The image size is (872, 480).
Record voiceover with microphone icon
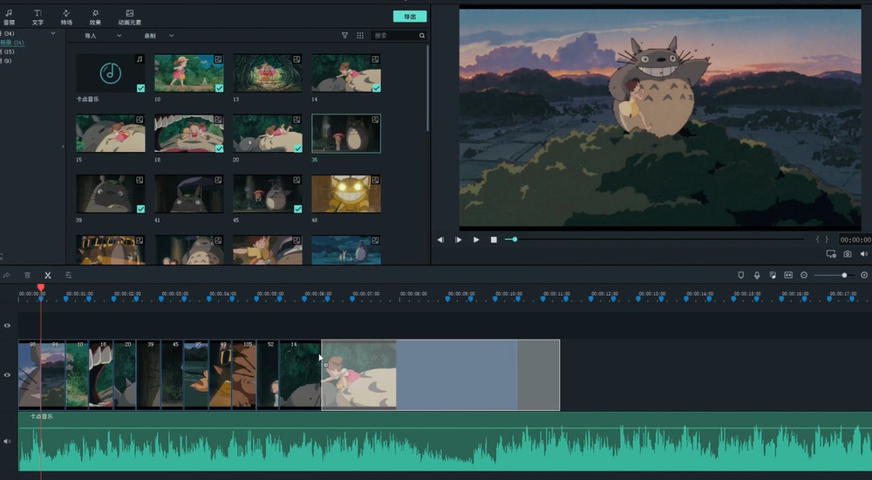coord(757,275)
